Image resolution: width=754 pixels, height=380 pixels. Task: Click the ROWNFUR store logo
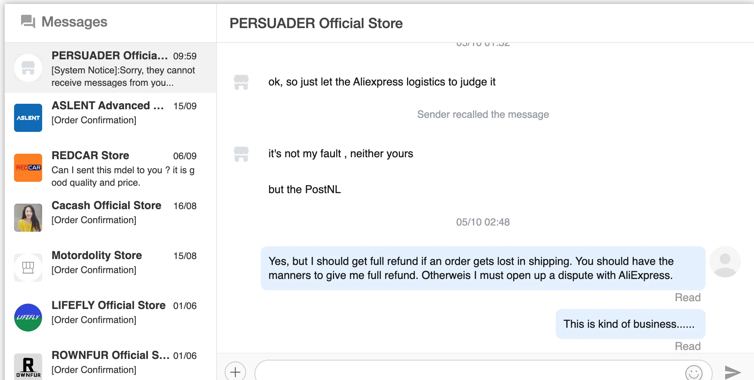click(28, 366)
